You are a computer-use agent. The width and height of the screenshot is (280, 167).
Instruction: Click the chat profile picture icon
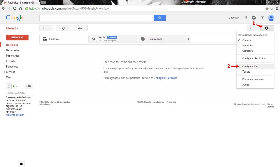9,86
